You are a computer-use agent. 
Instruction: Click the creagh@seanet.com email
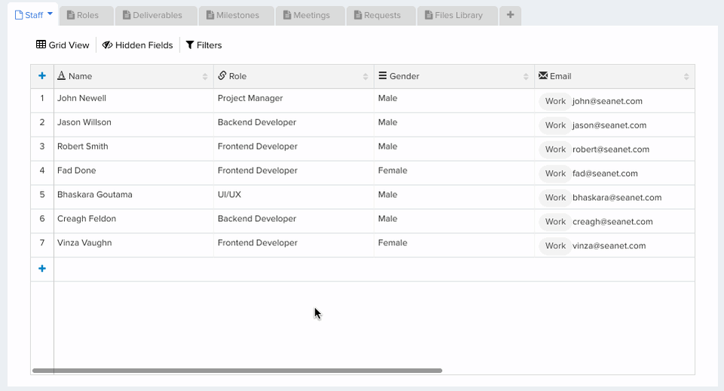tap(612, 221)
